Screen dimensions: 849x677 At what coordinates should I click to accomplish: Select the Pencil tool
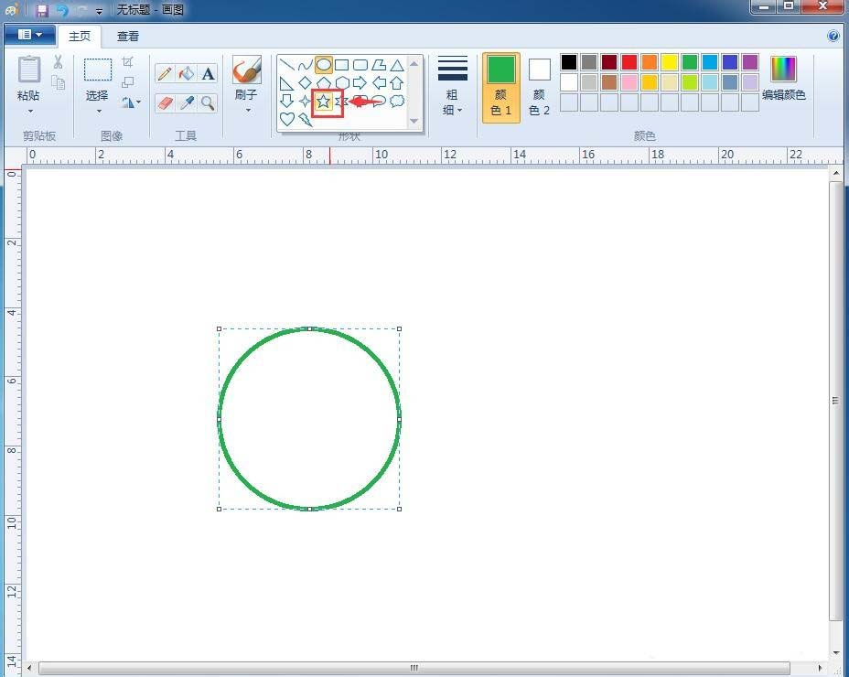pos(165,73)
